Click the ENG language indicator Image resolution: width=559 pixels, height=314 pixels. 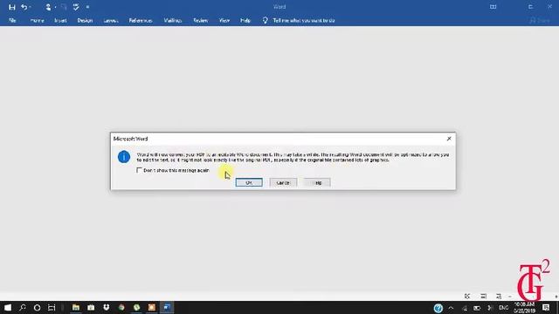503,308
